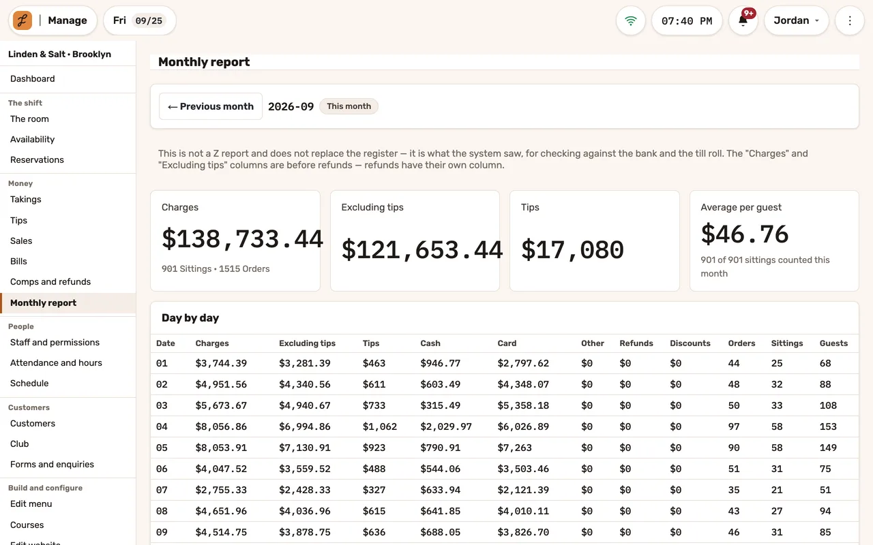Click the Average per guest $46.76
Viewport: 873px width, 545px height.
(745, 234)
